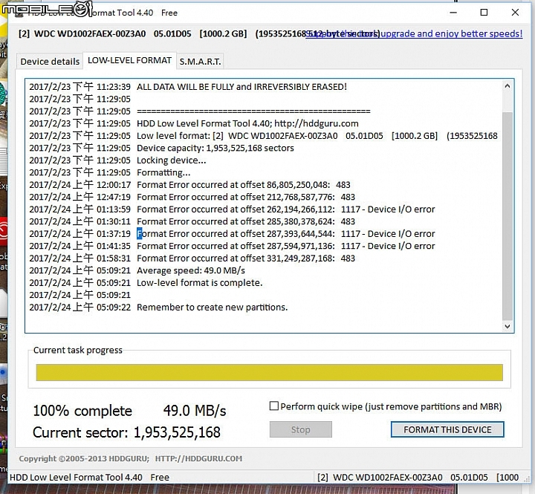Select the 'ALL DATA WILL BE FULLY' log line
Viewport: 535px width, 494px height.
188,87
